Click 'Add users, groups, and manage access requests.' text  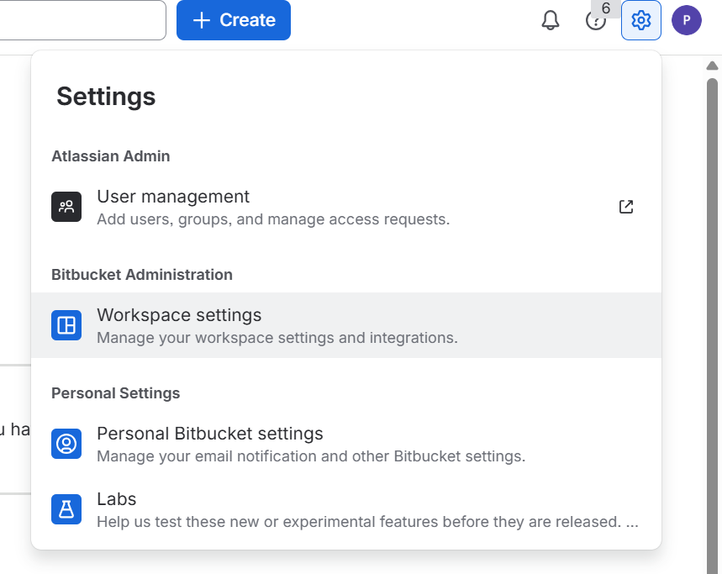point(273,219)
